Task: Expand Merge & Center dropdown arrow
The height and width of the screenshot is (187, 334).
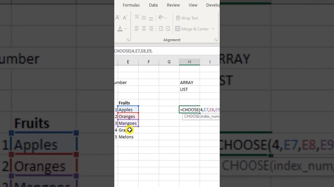Action: pyautogui.click(x=213, y=29)
